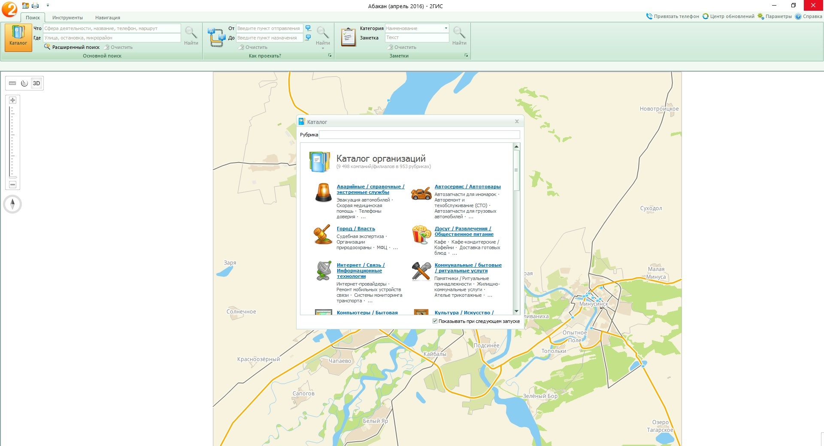Focus the Рубрика field in Каталог

coord(419,135)
